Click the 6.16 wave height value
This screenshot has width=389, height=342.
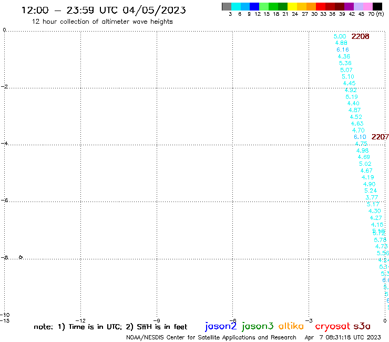pyautogui.click(x=343, y=49)
